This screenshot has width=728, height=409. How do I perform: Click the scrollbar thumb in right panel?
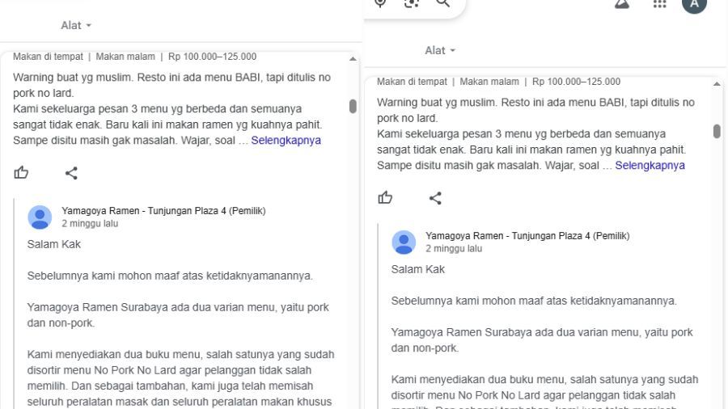tap(717, 131)
